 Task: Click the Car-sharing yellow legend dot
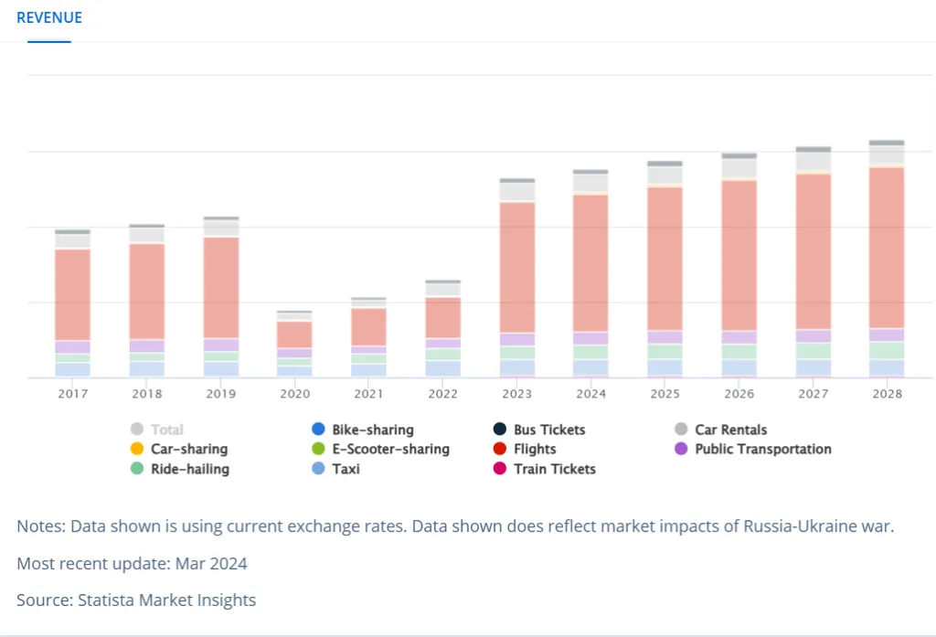coord(137,450)
